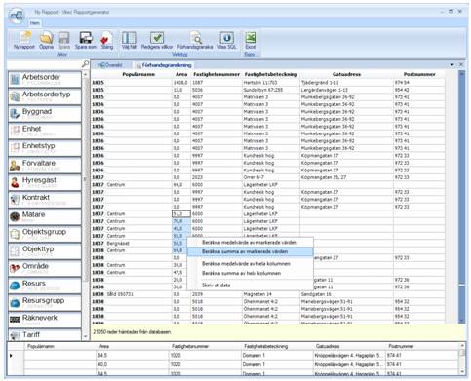Select the Hyresgäst sidebar item
This screenshot has height=381, width=471.
click(45, 182)
